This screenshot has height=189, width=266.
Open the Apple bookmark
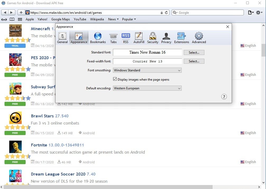(30, 19)
